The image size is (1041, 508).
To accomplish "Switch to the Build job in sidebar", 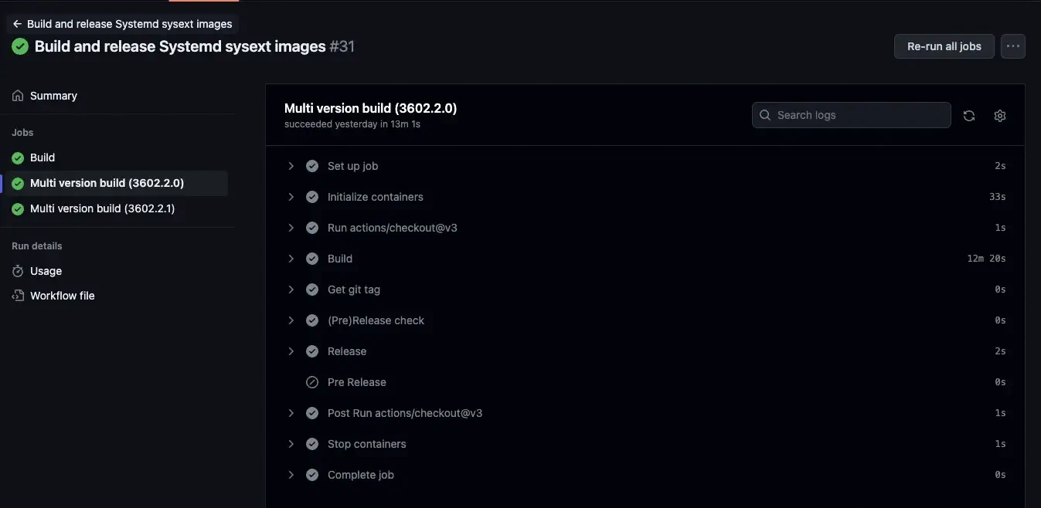I will click(x=43, y=157).
